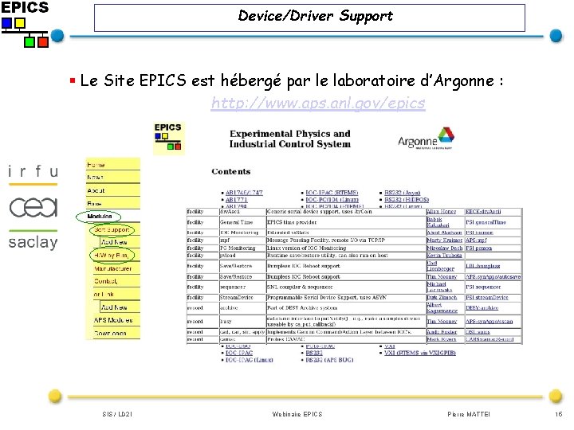The width and height of the screenshot is (574, 430).
Task: Click the EPICS logo on the yellow square
Action: pyautogui.click(x=168, y=138)
